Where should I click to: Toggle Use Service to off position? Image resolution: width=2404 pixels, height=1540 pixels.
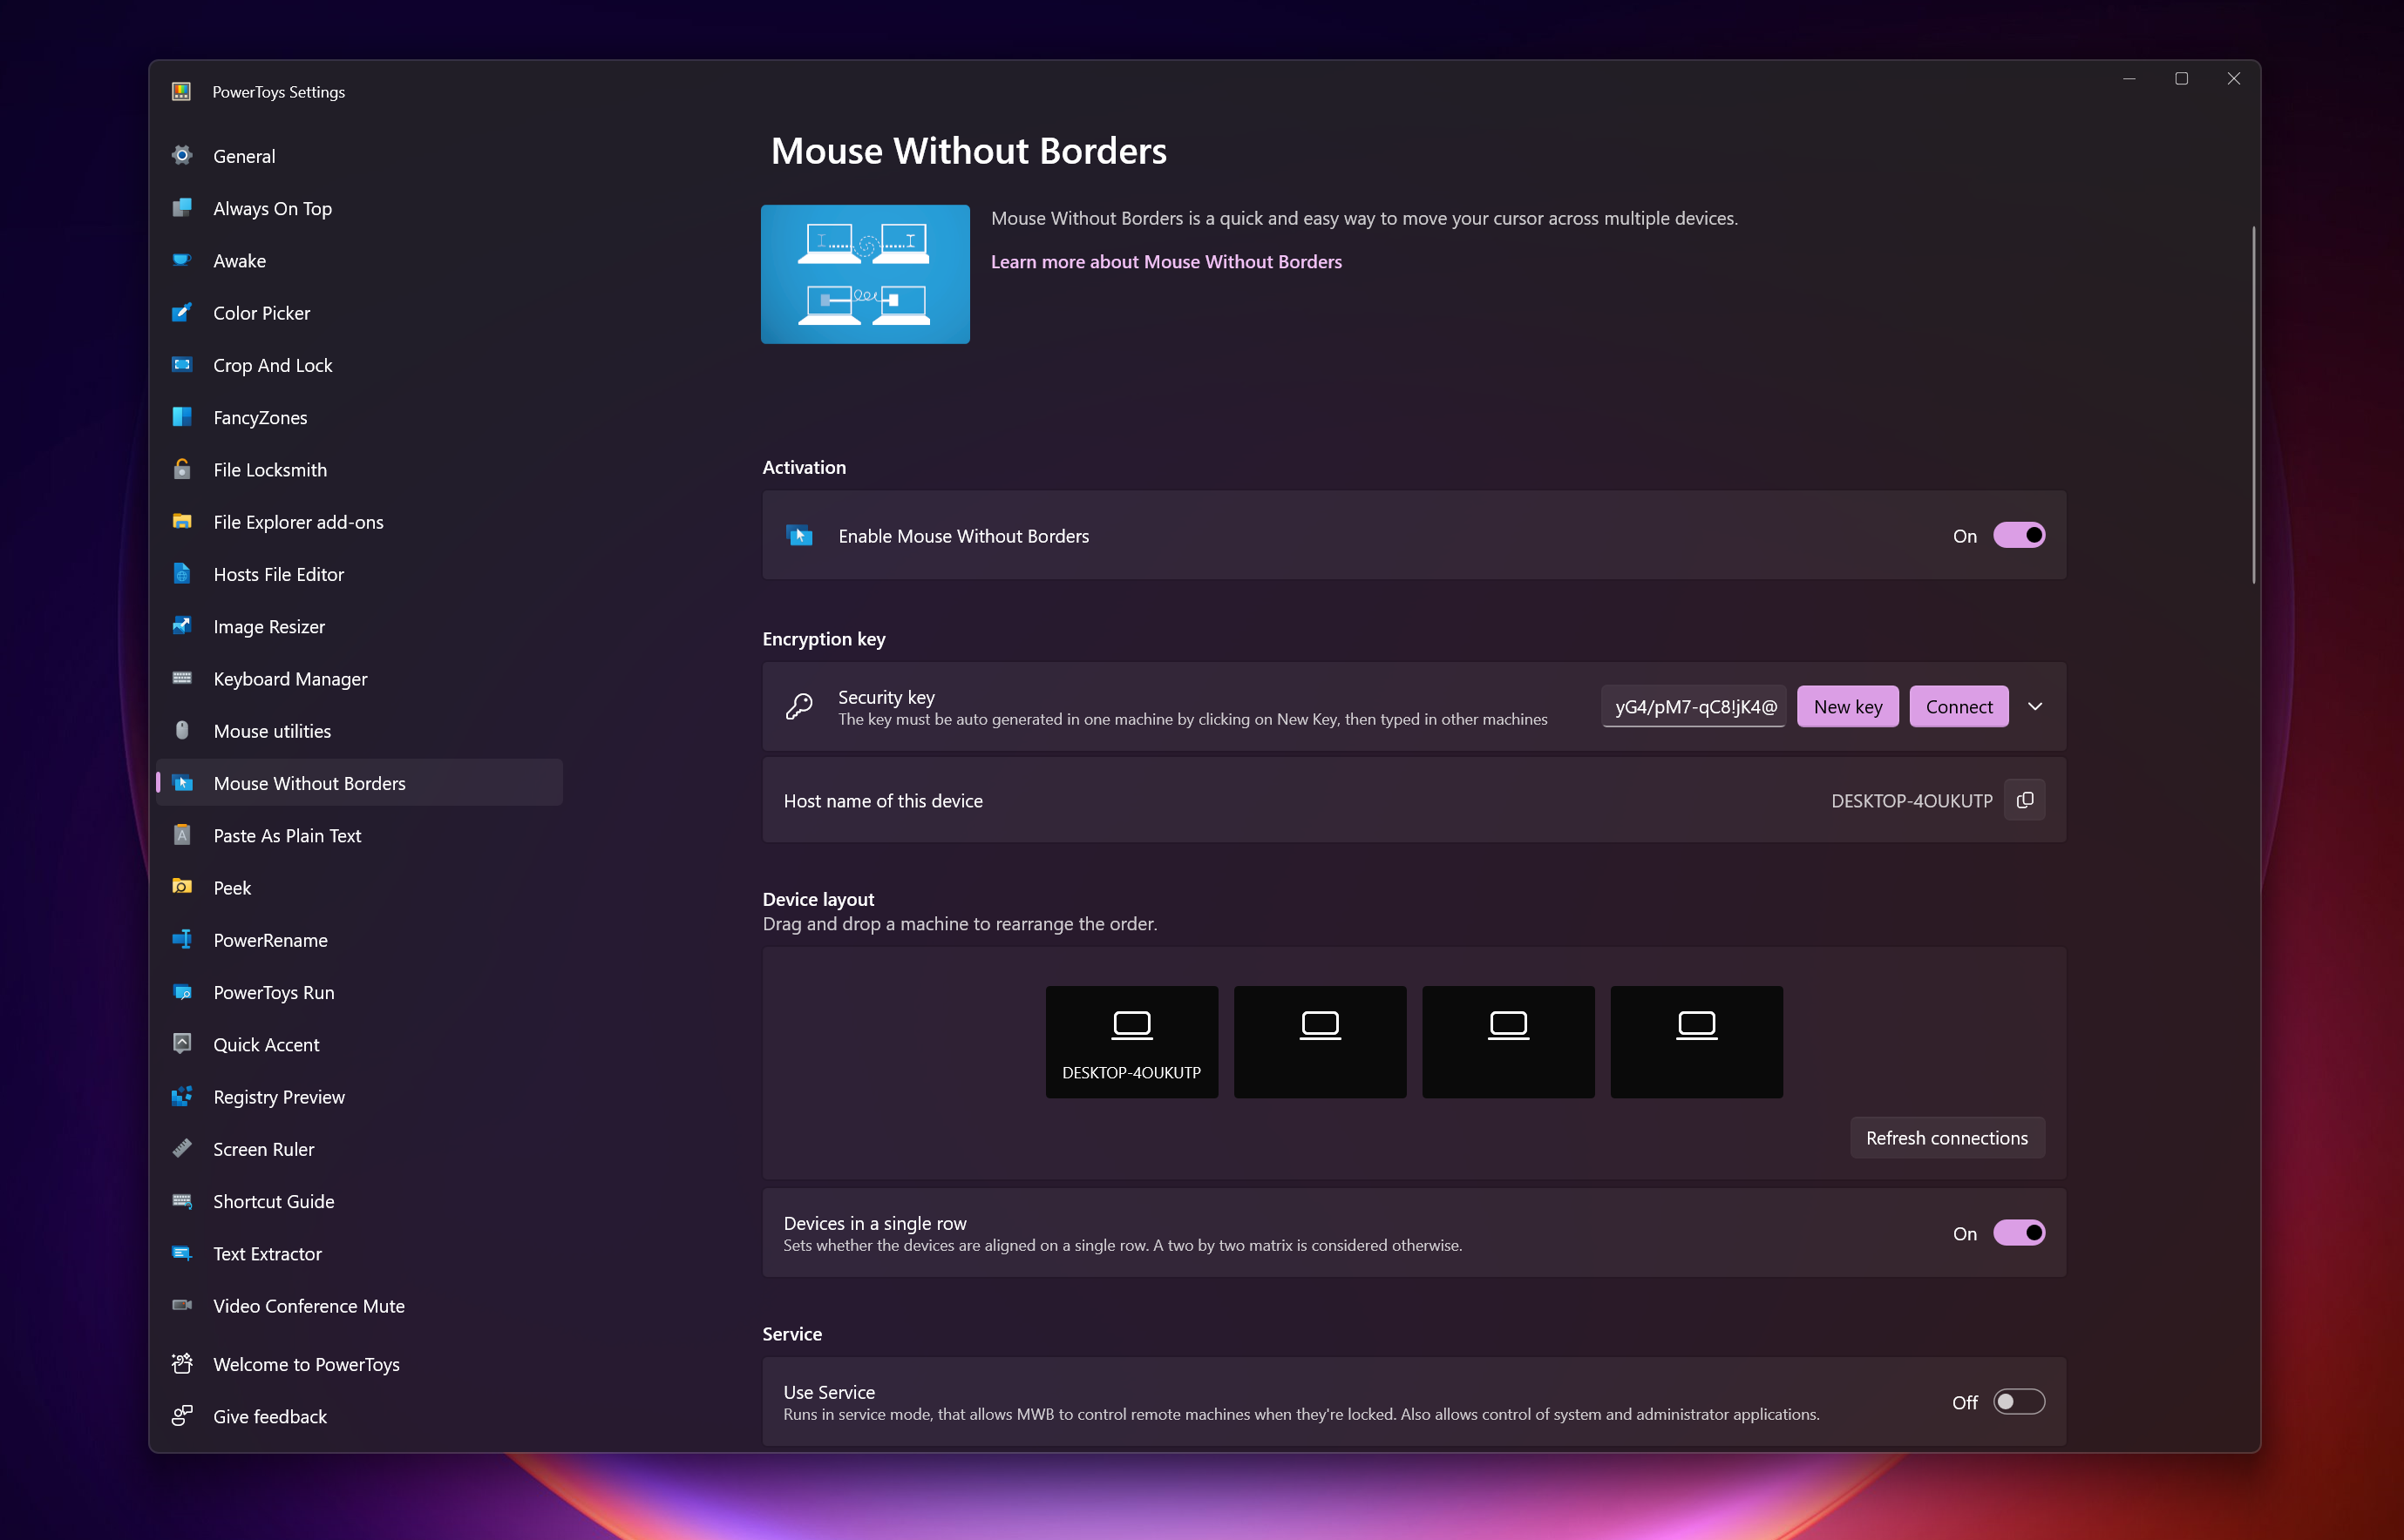point(2017,1402)
